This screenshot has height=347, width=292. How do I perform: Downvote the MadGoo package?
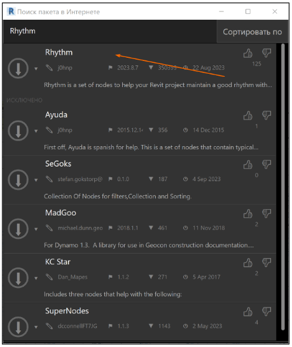tap(267, 214)
